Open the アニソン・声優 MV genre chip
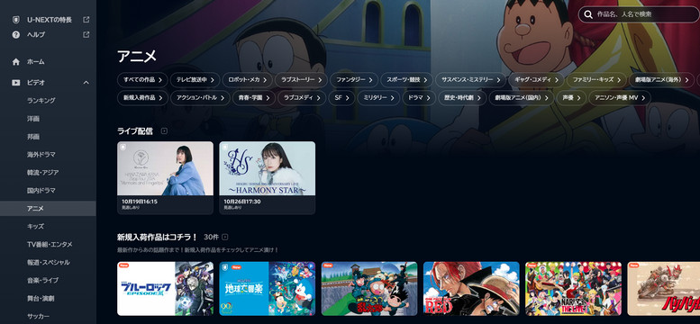 pyautogui.click(x=619, y=98)
